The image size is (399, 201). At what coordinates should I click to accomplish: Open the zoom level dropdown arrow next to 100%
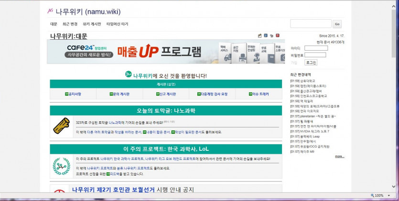389,196
